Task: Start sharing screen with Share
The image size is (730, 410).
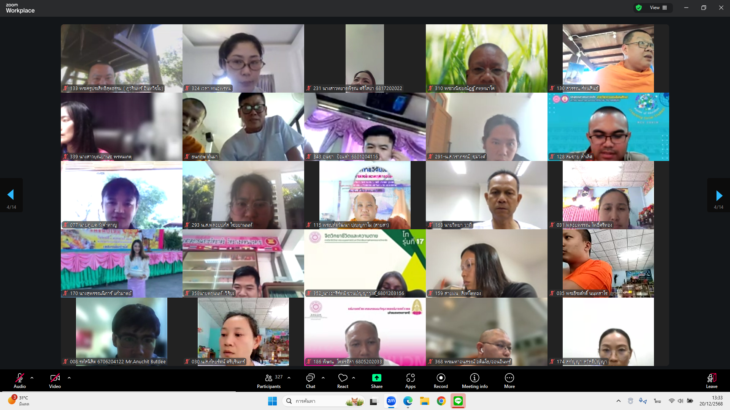Action: [376, 378]
